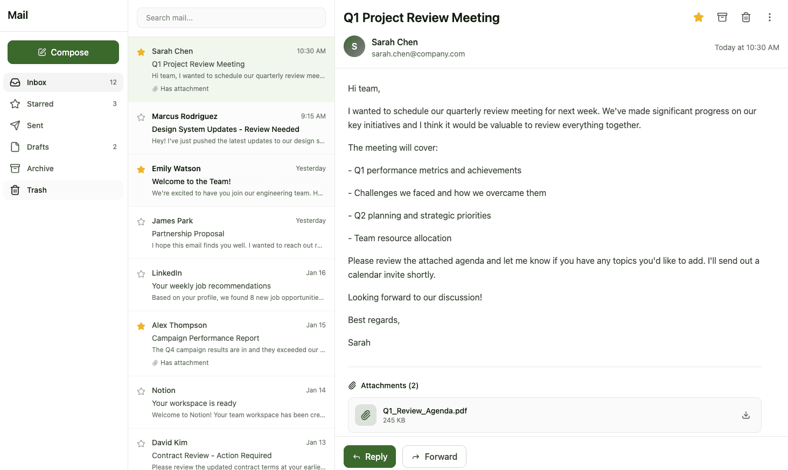The image size is (788, 470).
Task: Click the paperclip icon on Q1_Review_Agenda.pdf
Action: click(x=366, y=415)
